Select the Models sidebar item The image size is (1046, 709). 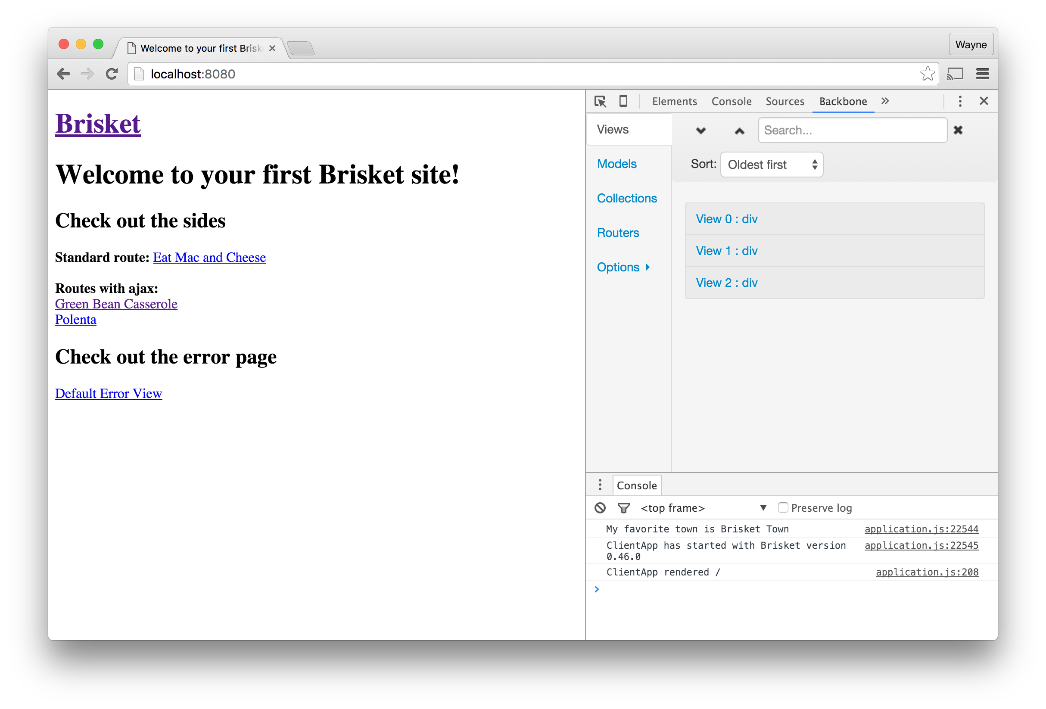point(616,164)
